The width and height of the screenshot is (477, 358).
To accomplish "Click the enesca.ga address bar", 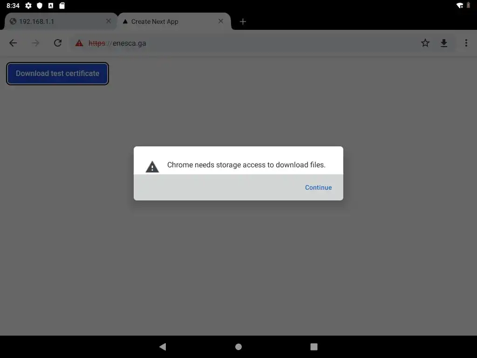I will [x=243, y=43].
